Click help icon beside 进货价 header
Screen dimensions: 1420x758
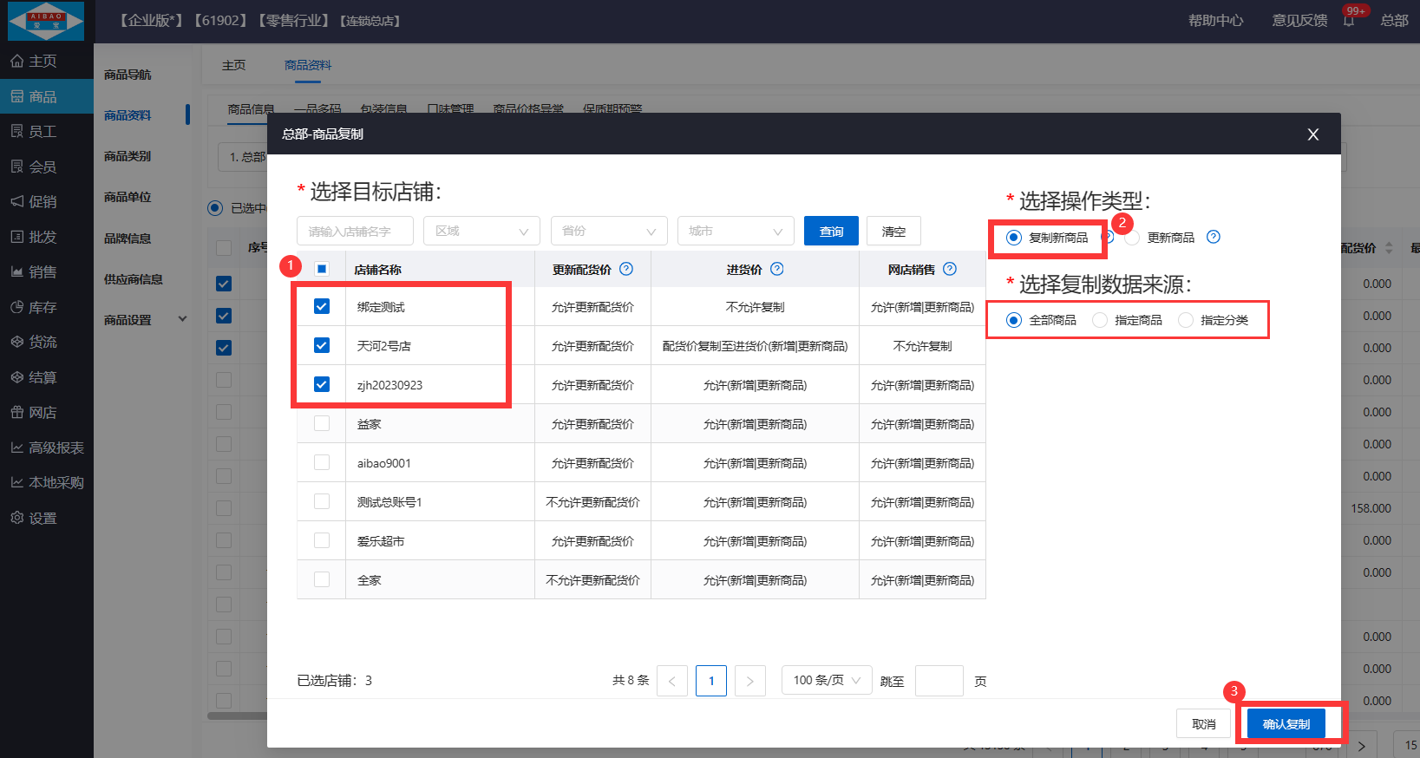point(777,269)
